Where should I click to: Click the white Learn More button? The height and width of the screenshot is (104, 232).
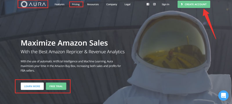click(x=32, y=86)
